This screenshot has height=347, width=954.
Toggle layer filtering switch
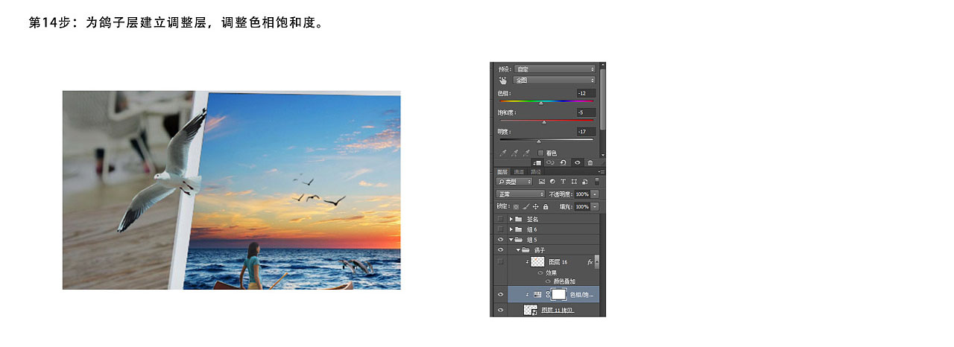pyautogui.click(x=596, y=181)
